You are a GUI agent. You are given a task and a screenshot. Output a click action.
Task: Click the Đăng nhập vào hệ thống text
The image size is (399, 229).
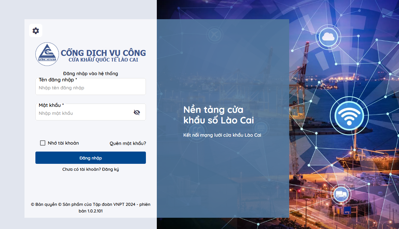[x=91, y=73]
